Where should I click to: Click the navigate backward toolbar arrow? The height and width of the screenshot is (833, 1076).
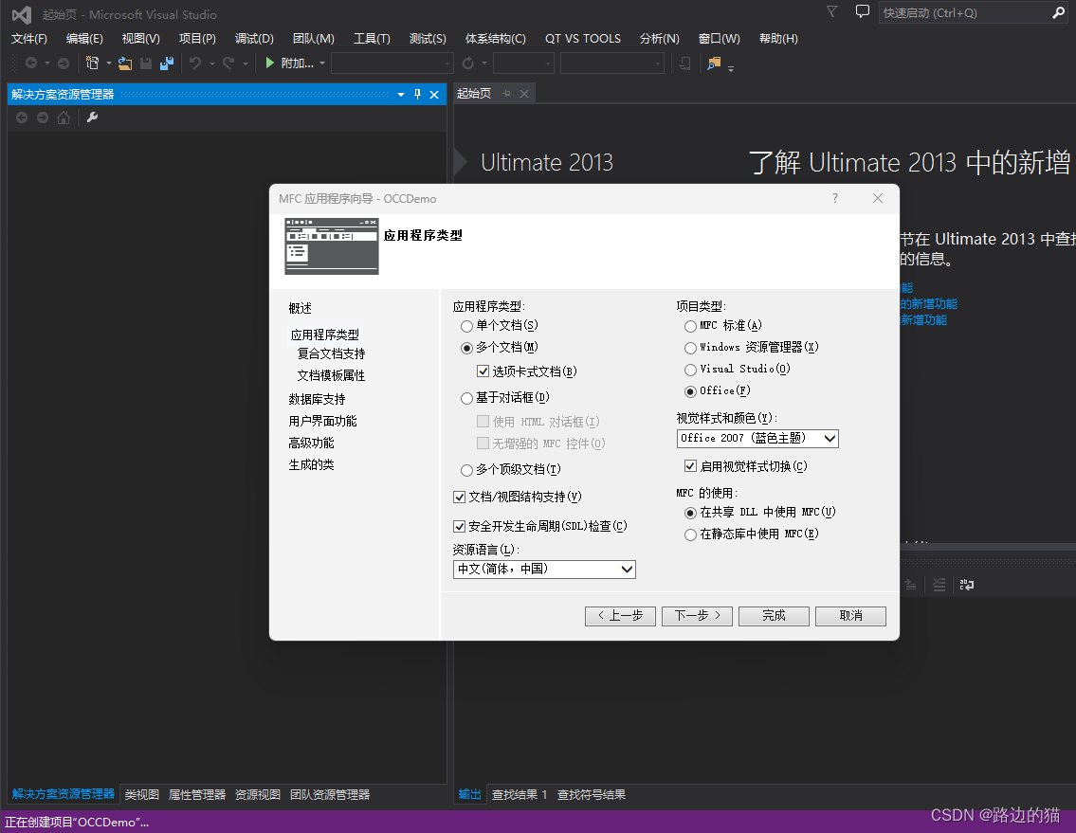[x=31, y=63]
